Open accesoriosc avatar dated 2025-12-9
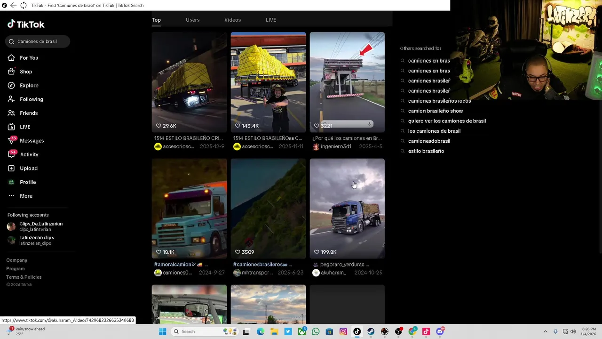The image size is (602, 339). pos(158,146)
